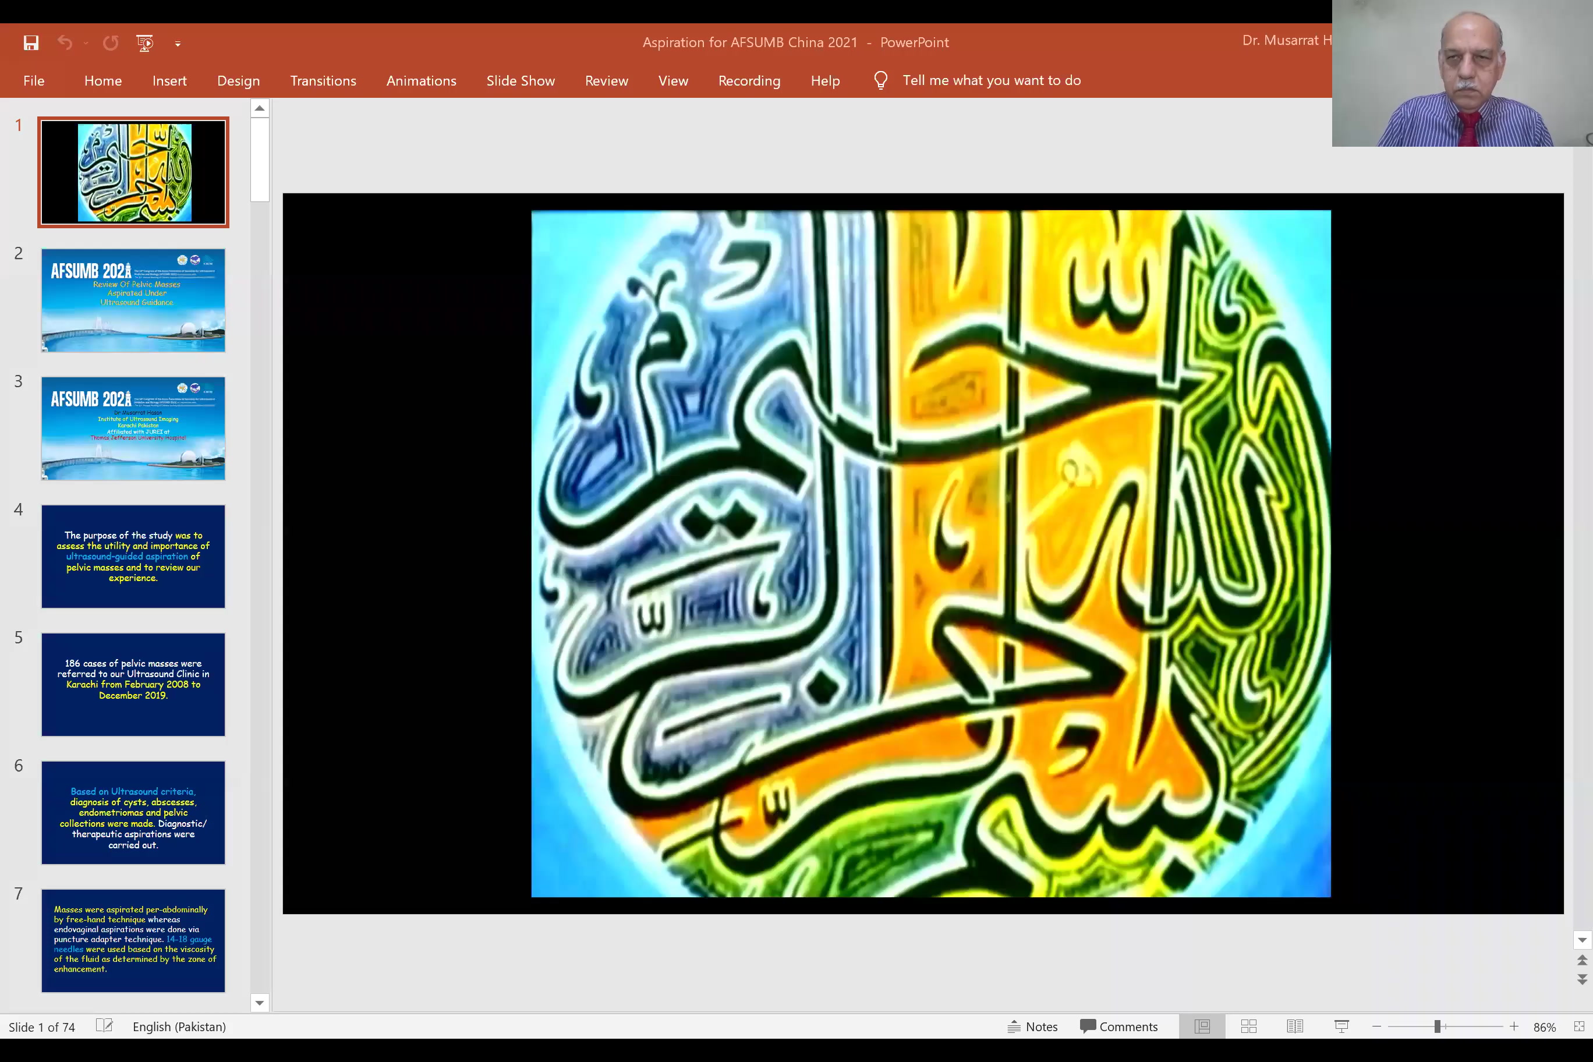1593x1062 pixels.
Task: Click the Redo/Repeat icon
Action: tap(111, 43)
